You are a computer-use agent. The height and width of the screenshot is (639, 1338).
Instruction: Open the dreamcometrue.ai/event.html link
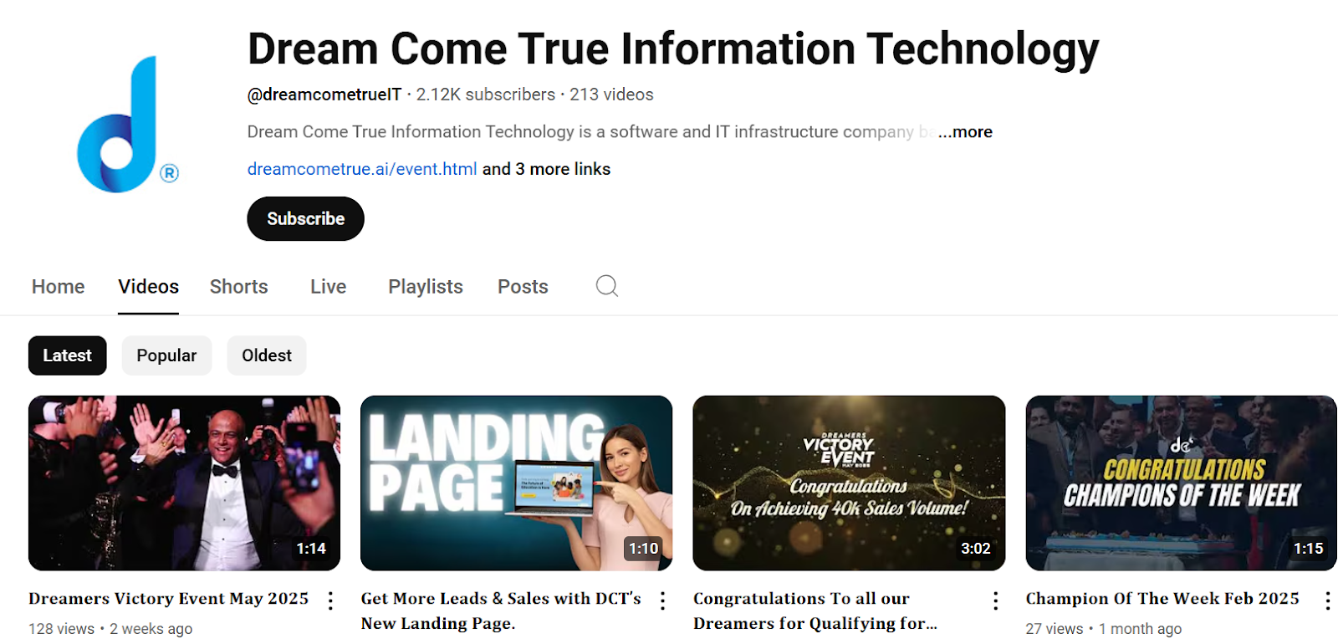[x=362, y=169]
